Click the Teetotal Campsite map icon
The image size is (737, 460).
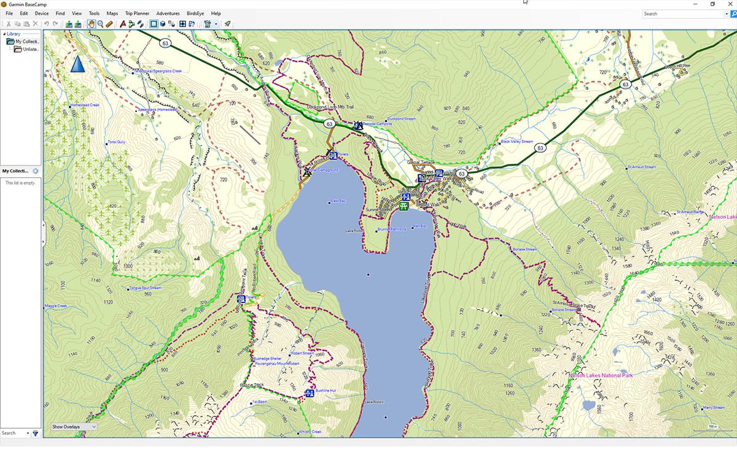pos(358,125)
